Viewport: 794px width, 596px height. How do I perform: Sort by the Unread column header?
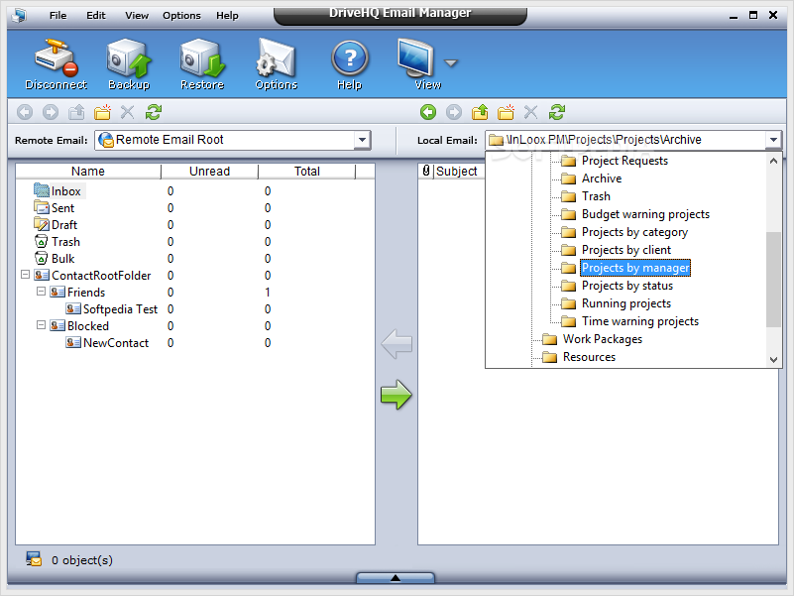pos(209,172)
